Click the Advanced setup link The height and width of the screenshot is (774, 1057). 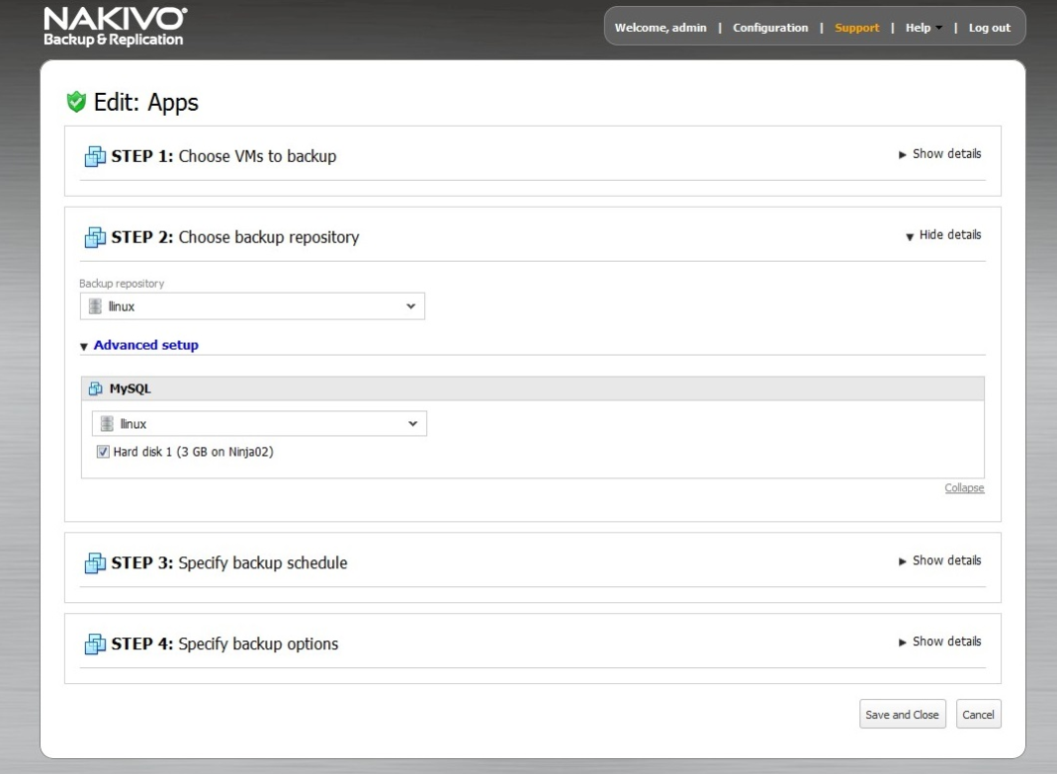point(145,345)
